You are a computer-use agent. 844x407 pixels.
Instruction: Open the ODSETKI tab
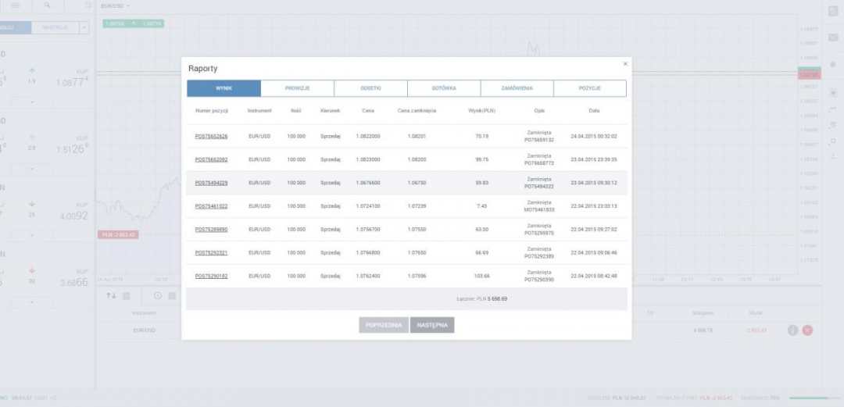(x=370, y=88)
